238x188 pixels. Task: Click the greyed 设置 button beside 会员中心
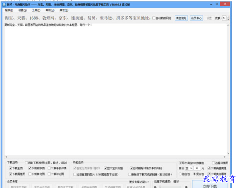pyautogui.click(x=209, y=18)
